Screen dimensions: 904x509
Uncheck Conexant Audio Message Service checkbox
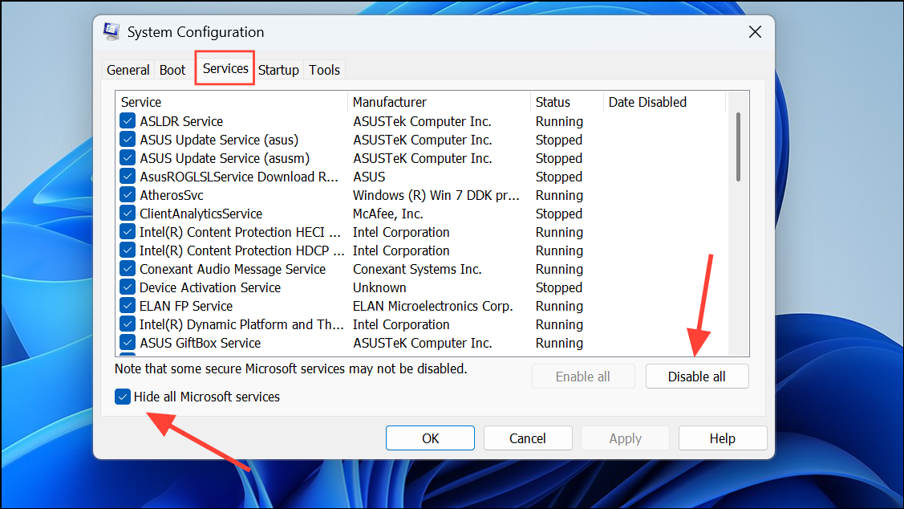click(x=128, y=269)
